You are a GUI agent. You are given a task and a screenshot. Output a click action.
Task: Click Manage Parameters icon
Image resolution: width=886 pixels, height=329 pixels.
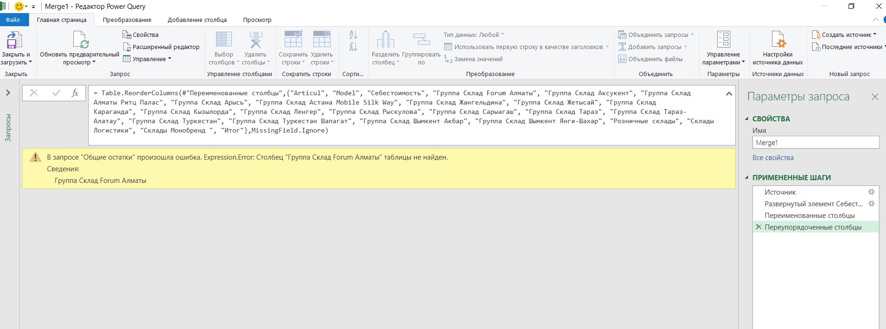(723, 40)
